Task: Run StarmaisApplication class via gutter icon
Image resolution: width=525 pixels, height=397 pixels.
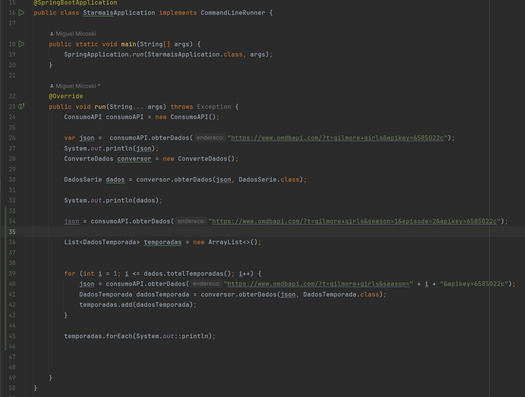Action: tap(22, 13)
